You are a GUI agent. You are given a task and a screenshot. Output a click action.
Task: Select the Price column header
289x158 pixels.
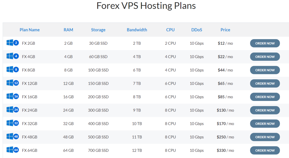[225, 30]
